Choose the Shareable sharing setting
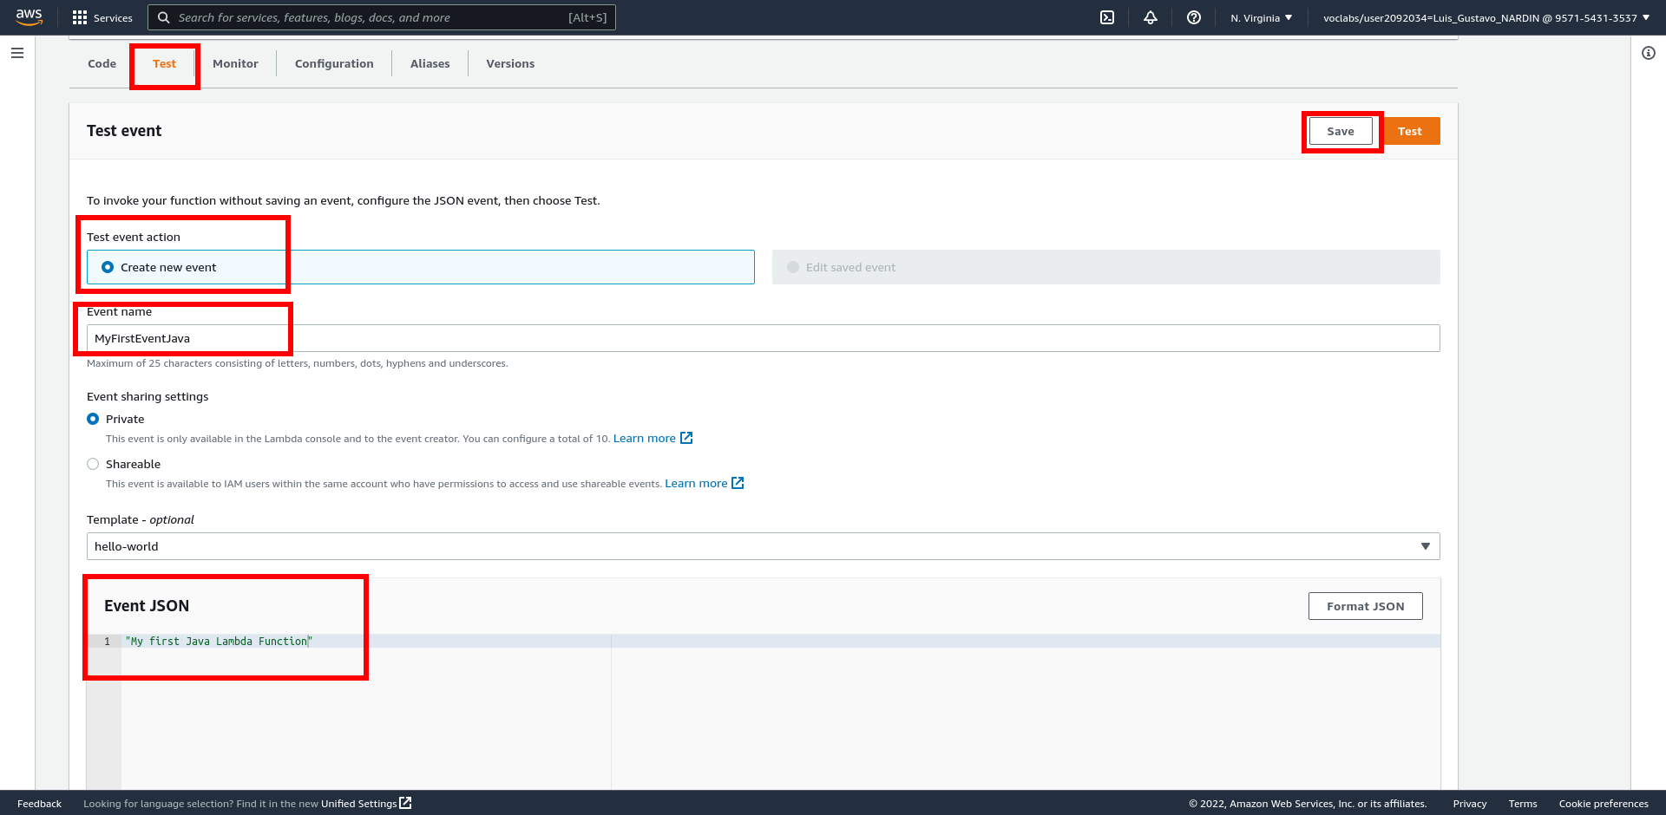Image resolution: width=1666 pixels, height=815 pixels. point(93,464)
